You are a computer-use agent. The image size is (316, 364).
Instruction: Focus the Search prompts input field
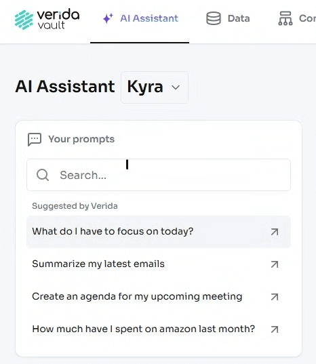159,175
